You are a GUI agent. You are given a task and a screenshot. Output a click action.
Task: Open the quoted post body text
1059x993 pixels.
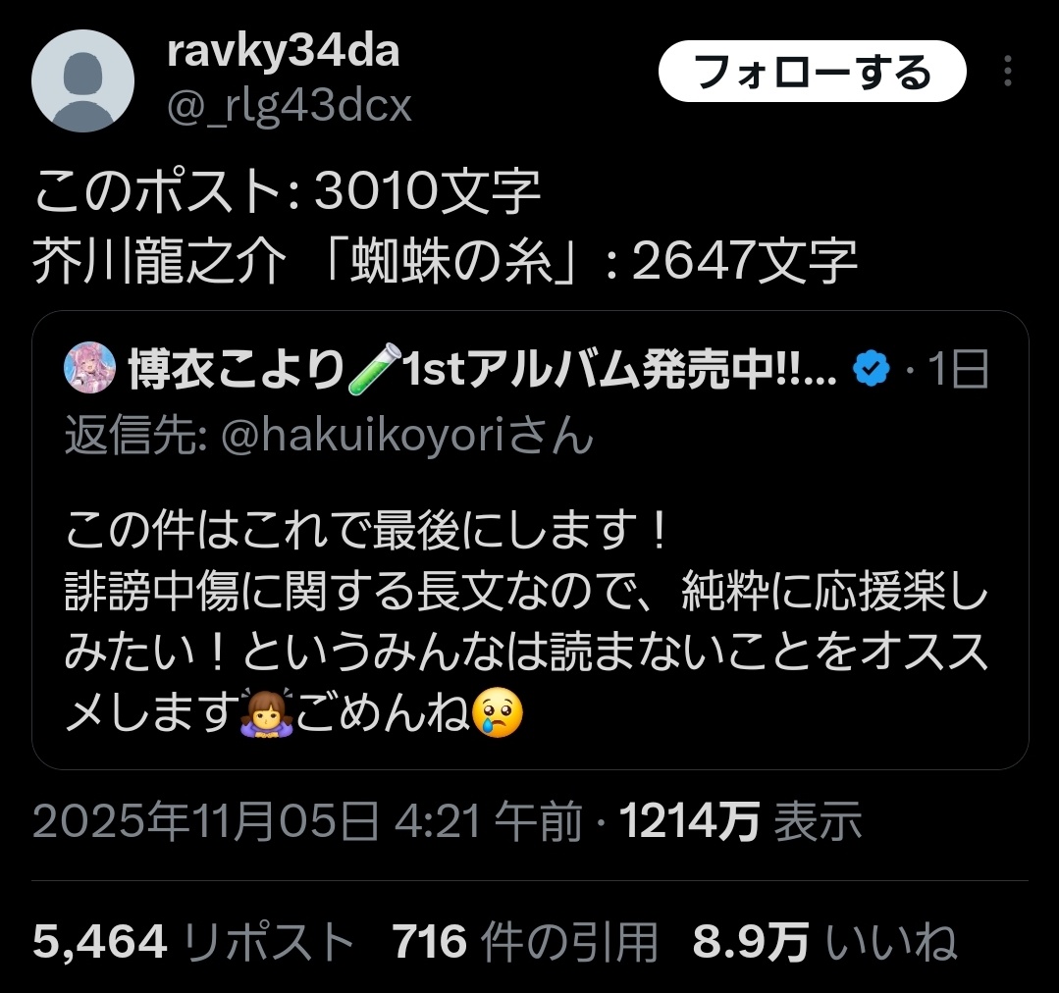point(527,621)
